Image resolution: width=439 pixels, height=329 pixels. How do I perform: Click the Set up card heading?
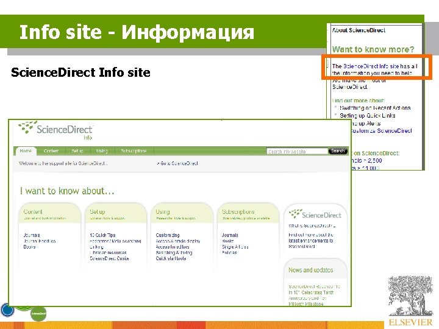97,212
